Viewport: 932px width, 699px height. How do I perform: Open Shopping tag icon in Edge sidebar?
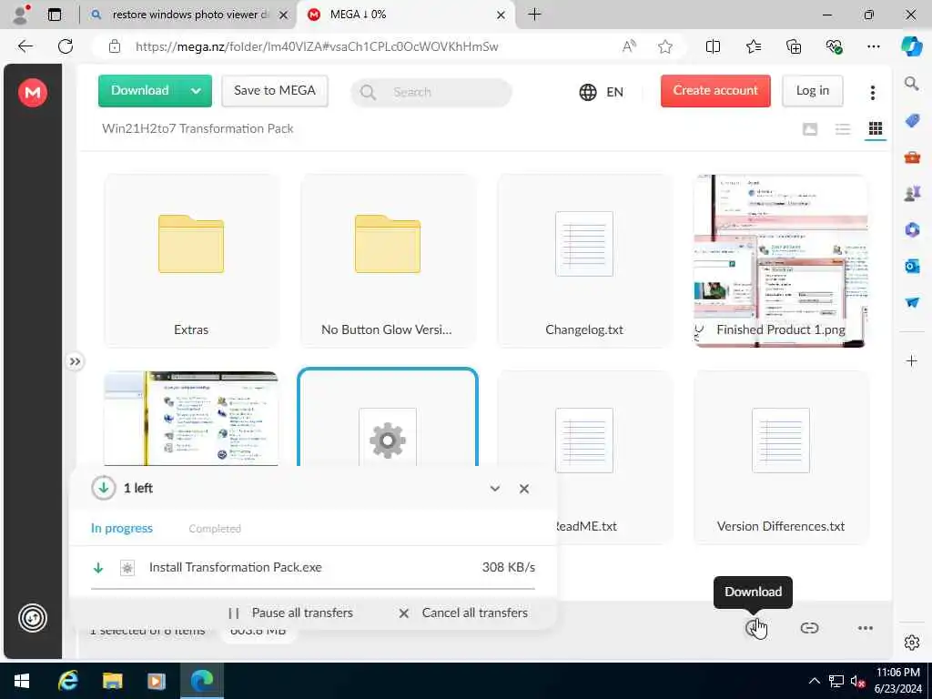coord(912,121)
